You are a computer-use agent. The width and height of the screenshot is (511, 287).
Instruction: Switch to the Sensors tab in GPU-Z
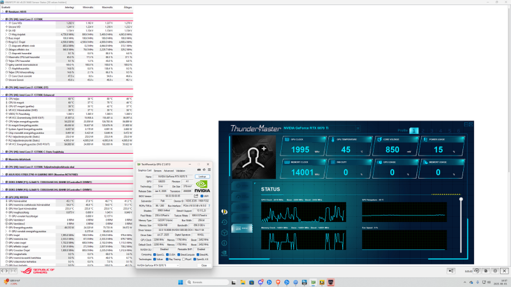coord(157,170)
